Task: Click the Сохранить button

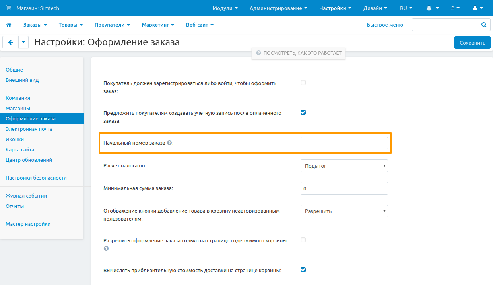Action: [472, 43]
